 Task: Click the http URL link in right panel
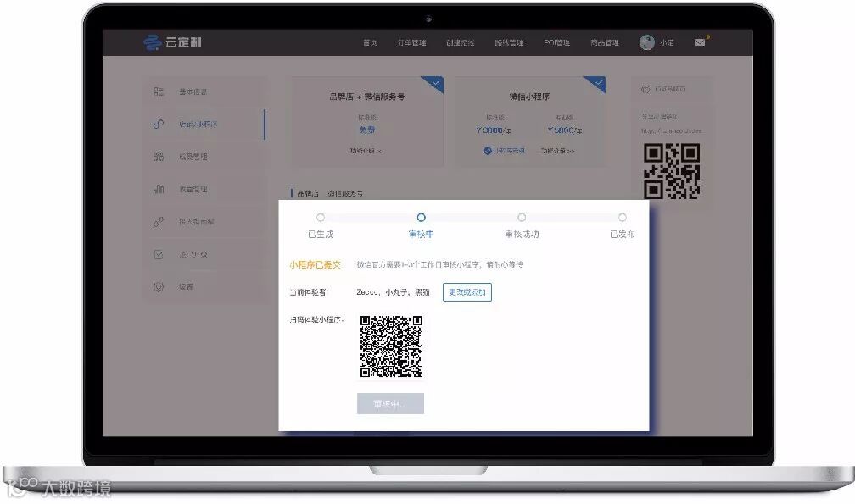pos(671,130)
